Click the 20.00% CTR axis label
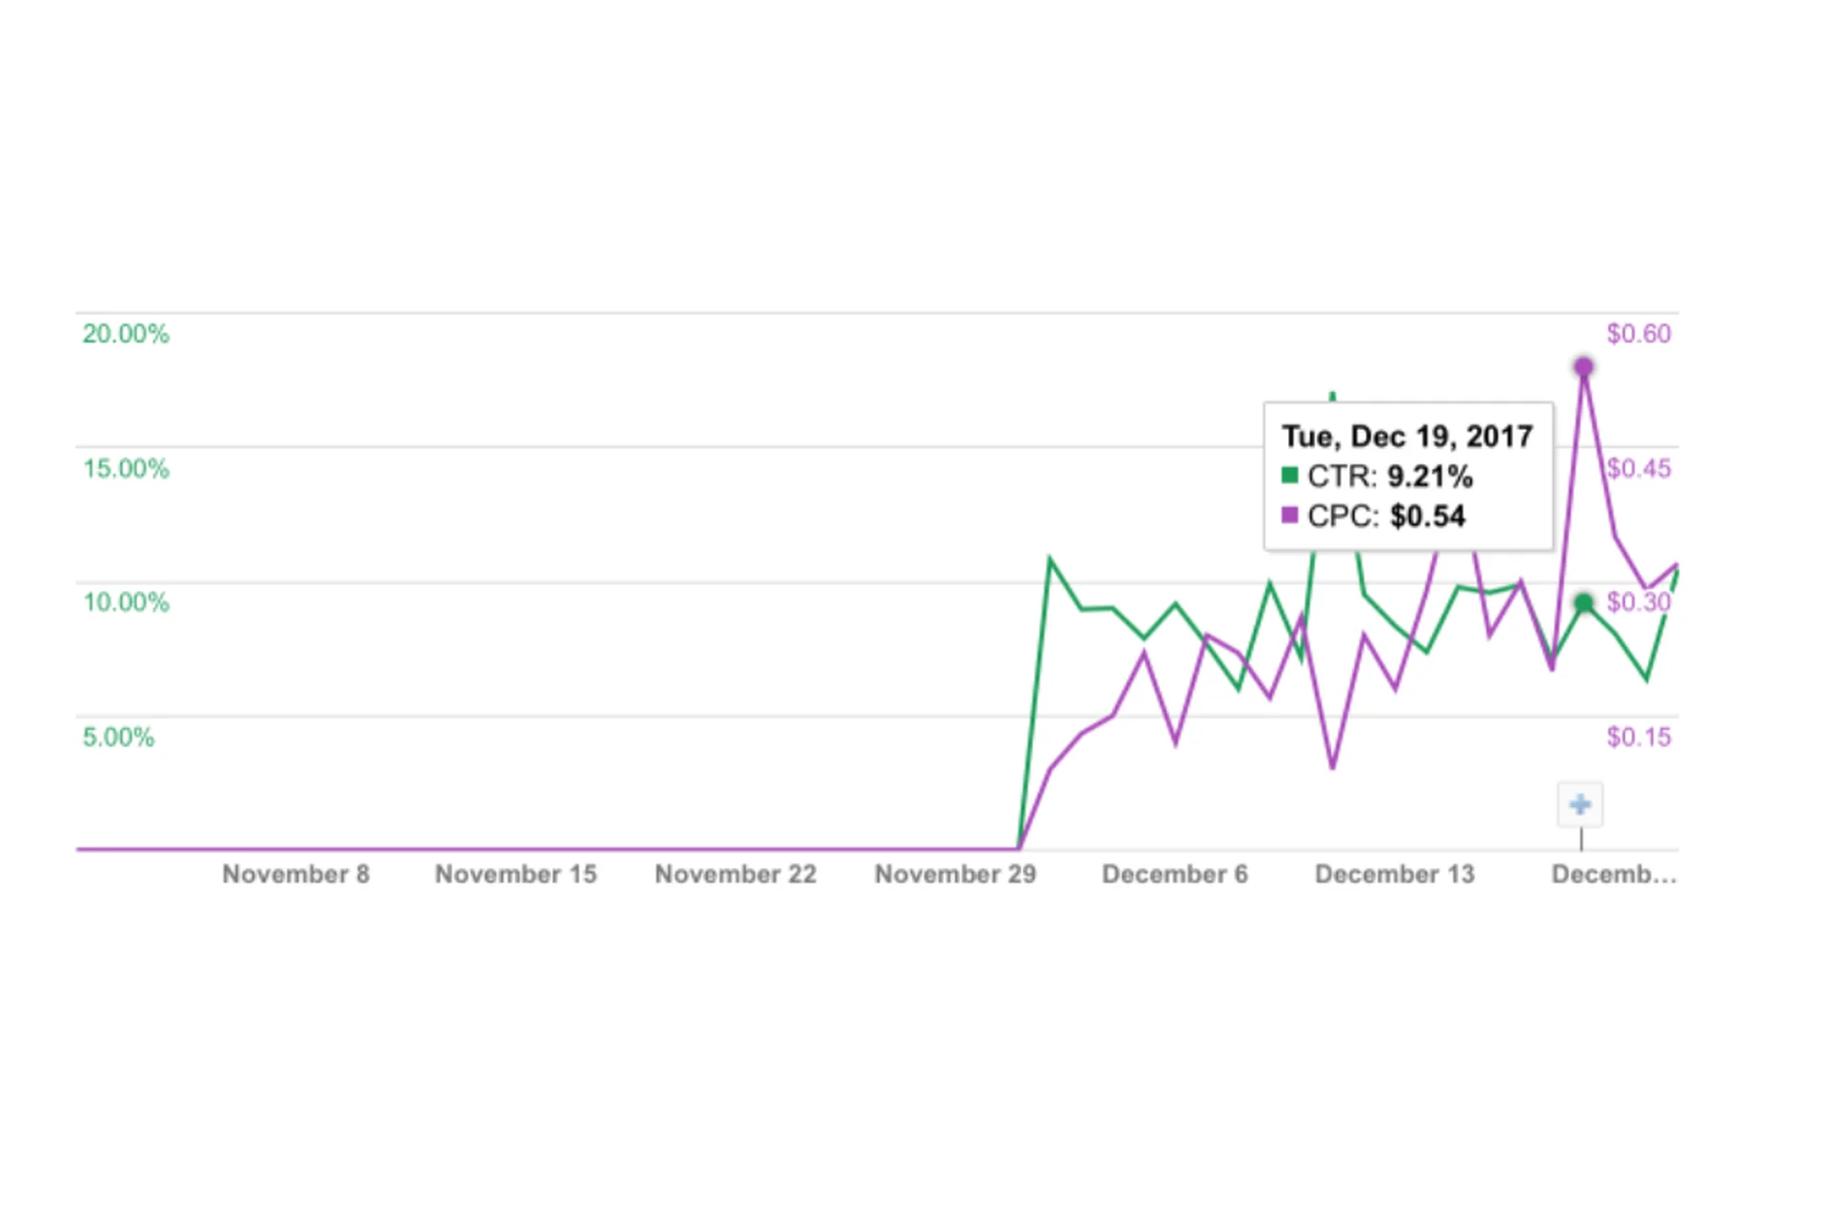This screenshot has width=1828, height=1218. 126,334
